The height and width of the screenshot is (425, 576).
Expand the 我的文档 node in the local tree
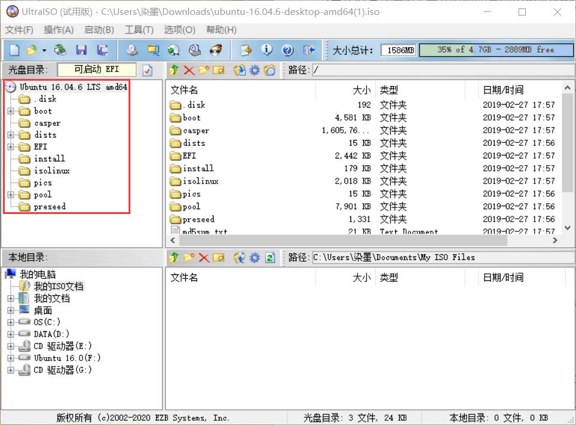(11, 298)
